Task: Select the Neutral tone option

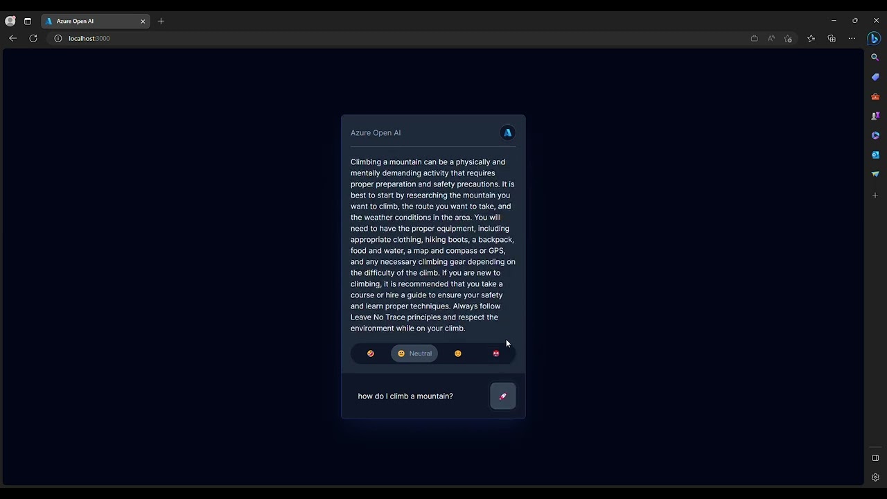Action: [414, 353]
